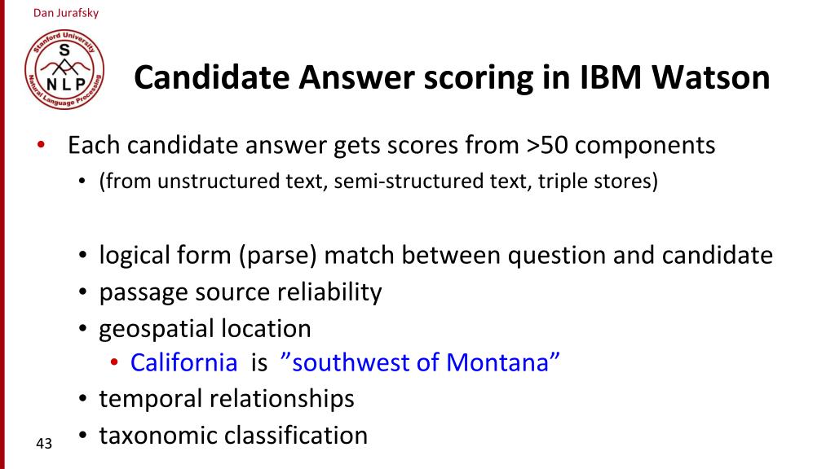Click the 'Dan Jurafsky' author name
Image resolution: width=835 pixels, height=469 pixels.
[x=66, y=13]
